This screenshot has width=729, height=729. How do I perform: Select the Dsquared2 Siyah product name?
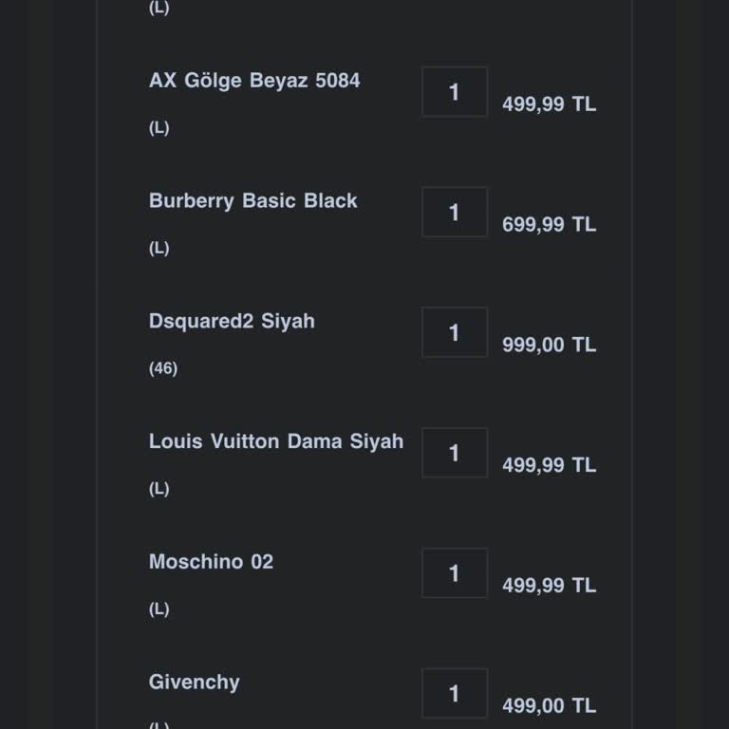tap(232, 322)
